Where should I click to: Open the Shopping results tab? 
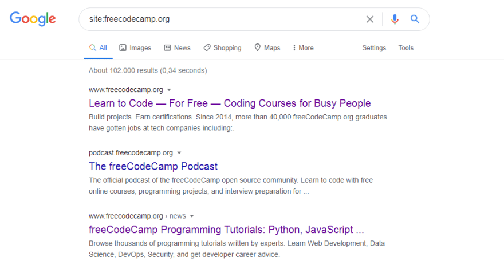click(222, 48)
